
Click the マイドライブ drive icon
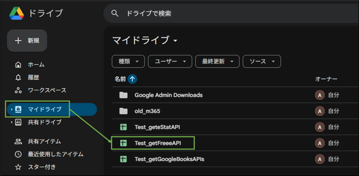18,109
